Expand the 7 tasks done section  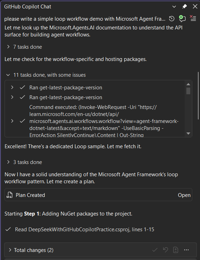pyautogui.click(x=8, y=47)
